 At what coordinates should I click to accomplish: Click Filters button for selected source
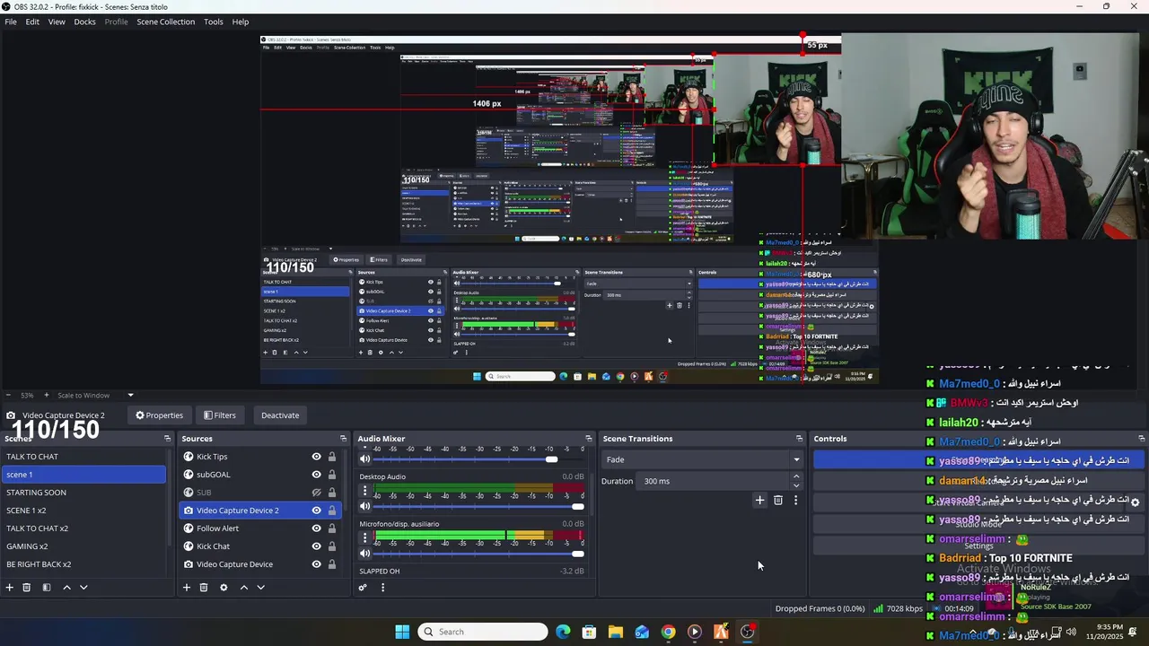(220, 415)
